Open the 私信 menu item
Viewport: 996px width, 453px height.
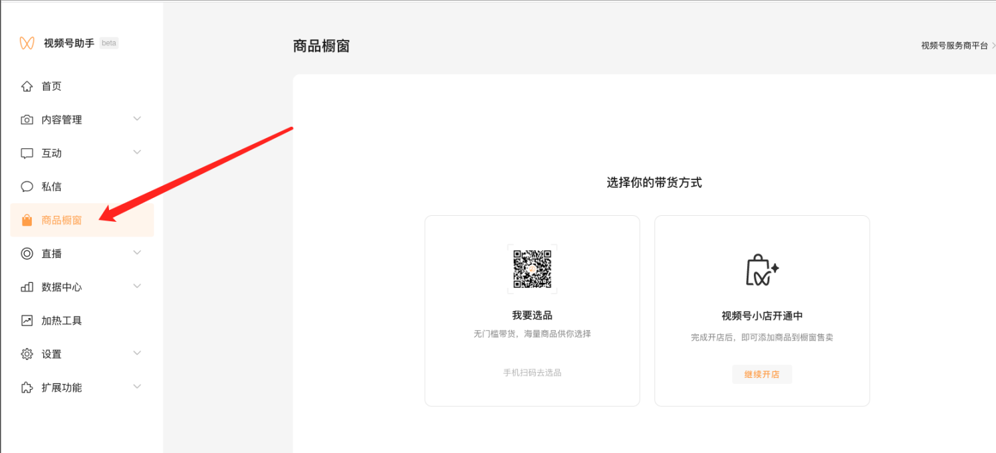pos(82,187)
